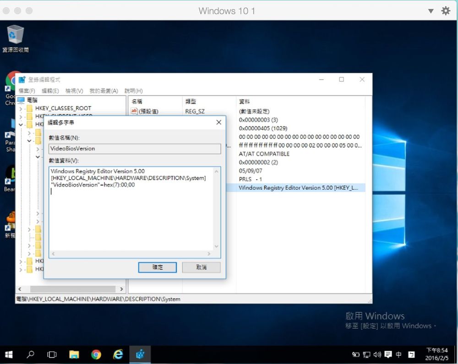Screen dimensions: 458x364
Task: Open the 我的最愛(A) menu
Action: (104, 91)
